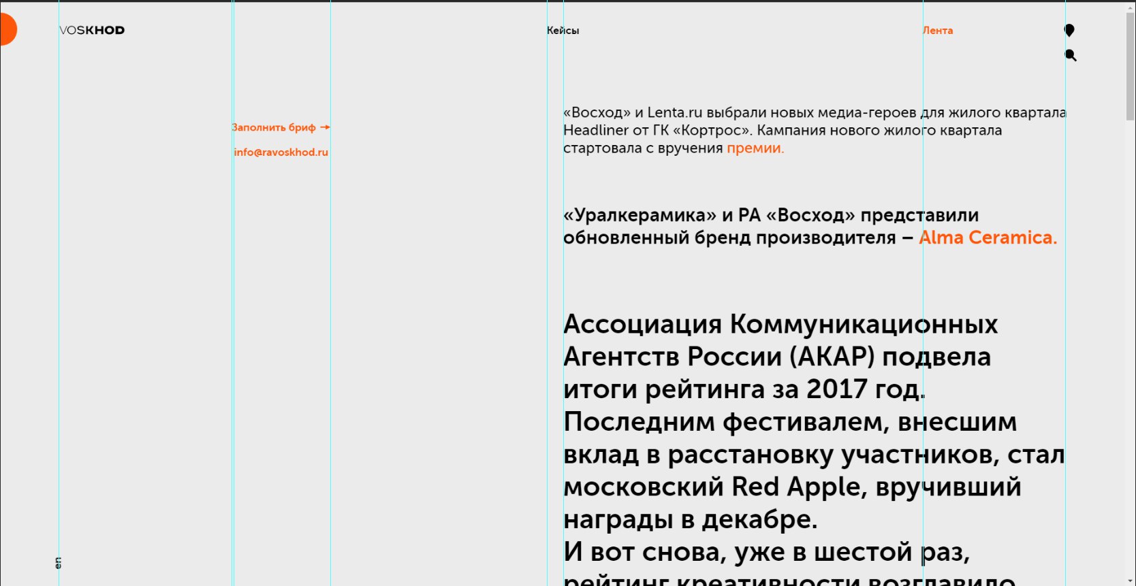
Task: Open the orange премии link
Action: click(755, 148)
